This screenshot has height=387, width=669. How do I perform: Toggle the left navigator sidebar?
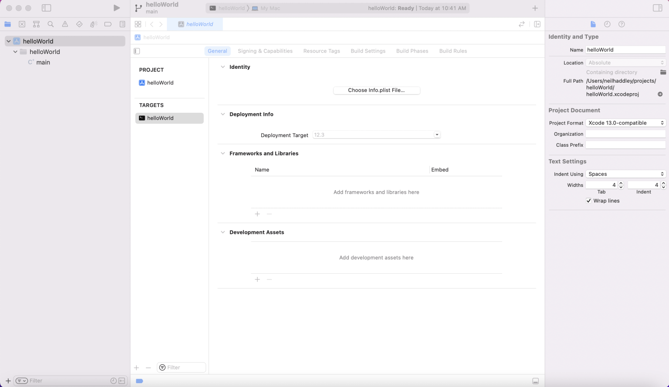click(47, 8)
